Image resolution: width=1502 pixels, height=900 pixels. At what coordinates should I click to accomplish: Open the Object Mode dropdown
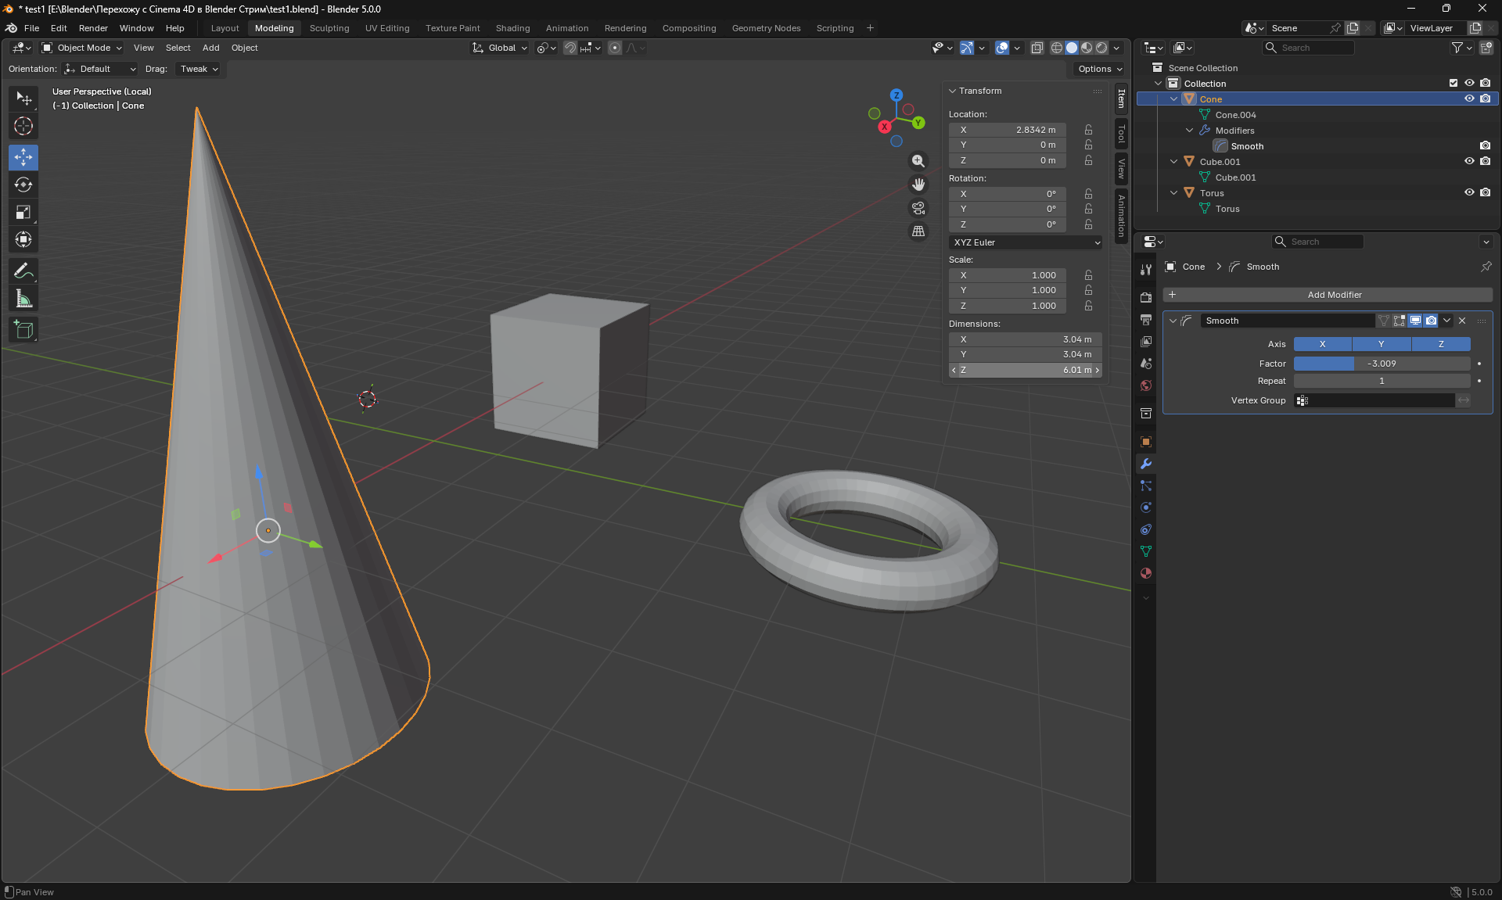(x=82, y=48)
